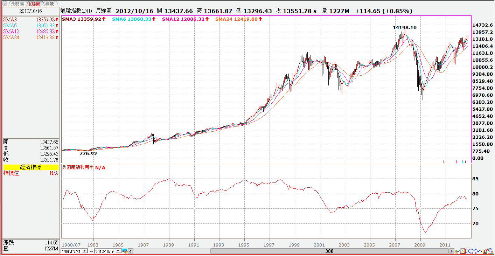Click the bar chart with checkmark icon

click(x=485, y=251)
